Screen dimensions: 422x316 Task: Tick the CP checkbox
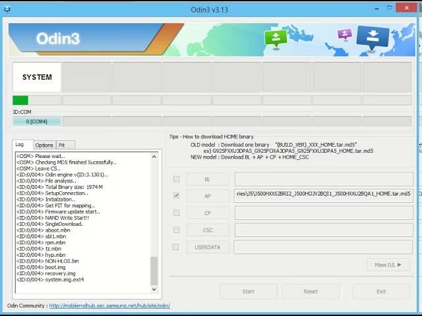point(176,213)
